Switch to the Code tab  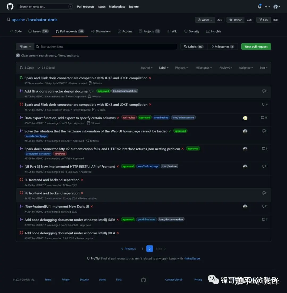coord(16,31)
